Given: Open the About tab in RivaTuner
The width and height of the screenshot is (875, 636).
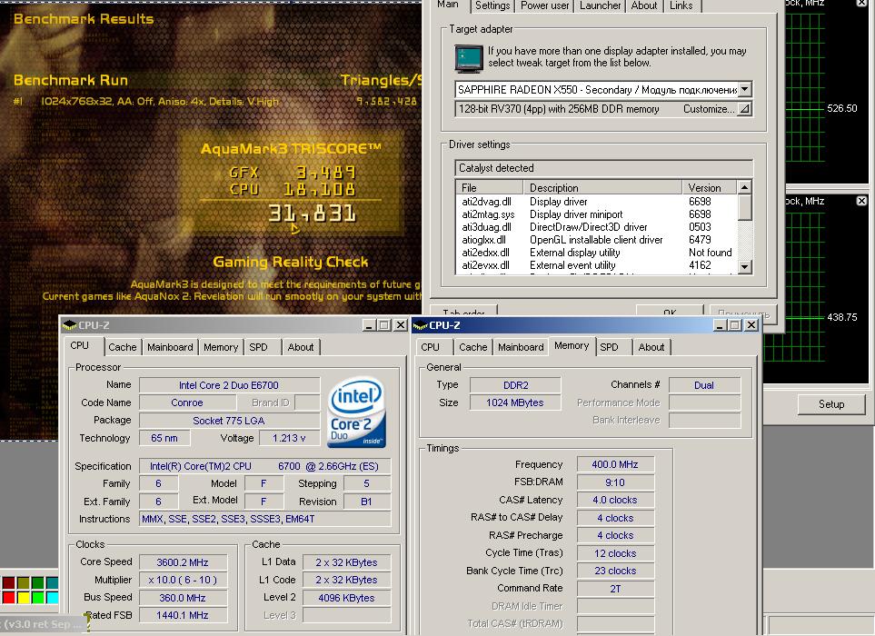Looking at the screenshot, I should click(644, 5).
